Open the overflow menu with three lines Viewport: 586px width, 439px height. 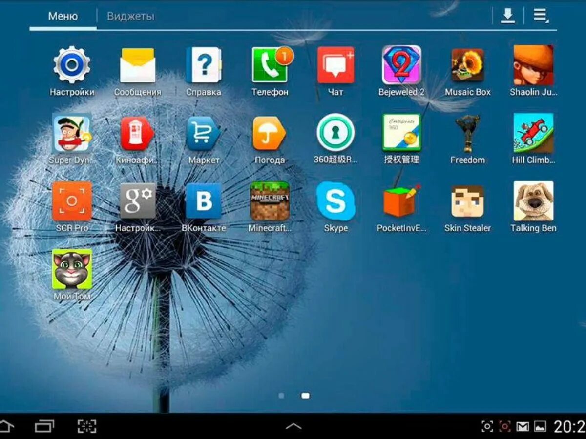tap(541, 16)
